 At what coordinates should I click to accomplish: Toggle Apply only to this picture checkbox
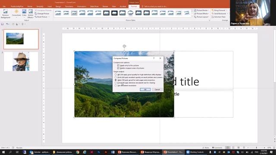coord(118,65)
